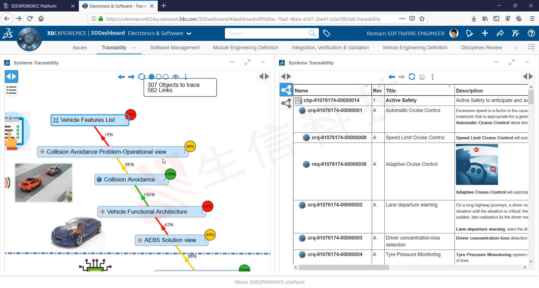Click the share arrow icon

(x=500, y=33)
